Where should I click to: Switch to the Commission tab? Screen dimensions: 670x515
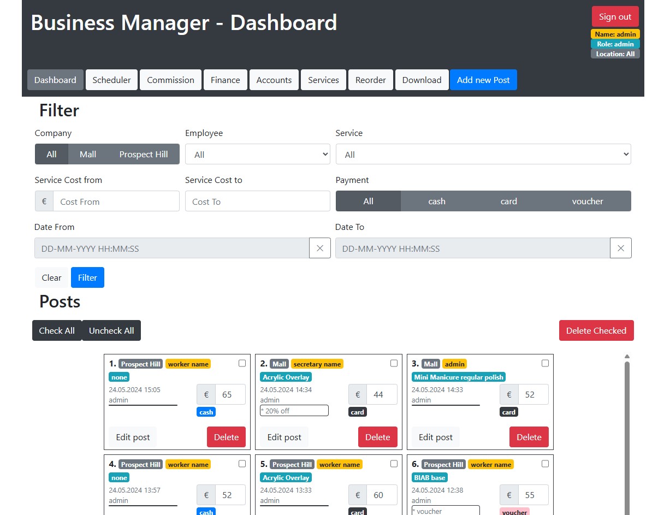click(x=170, y=80)
